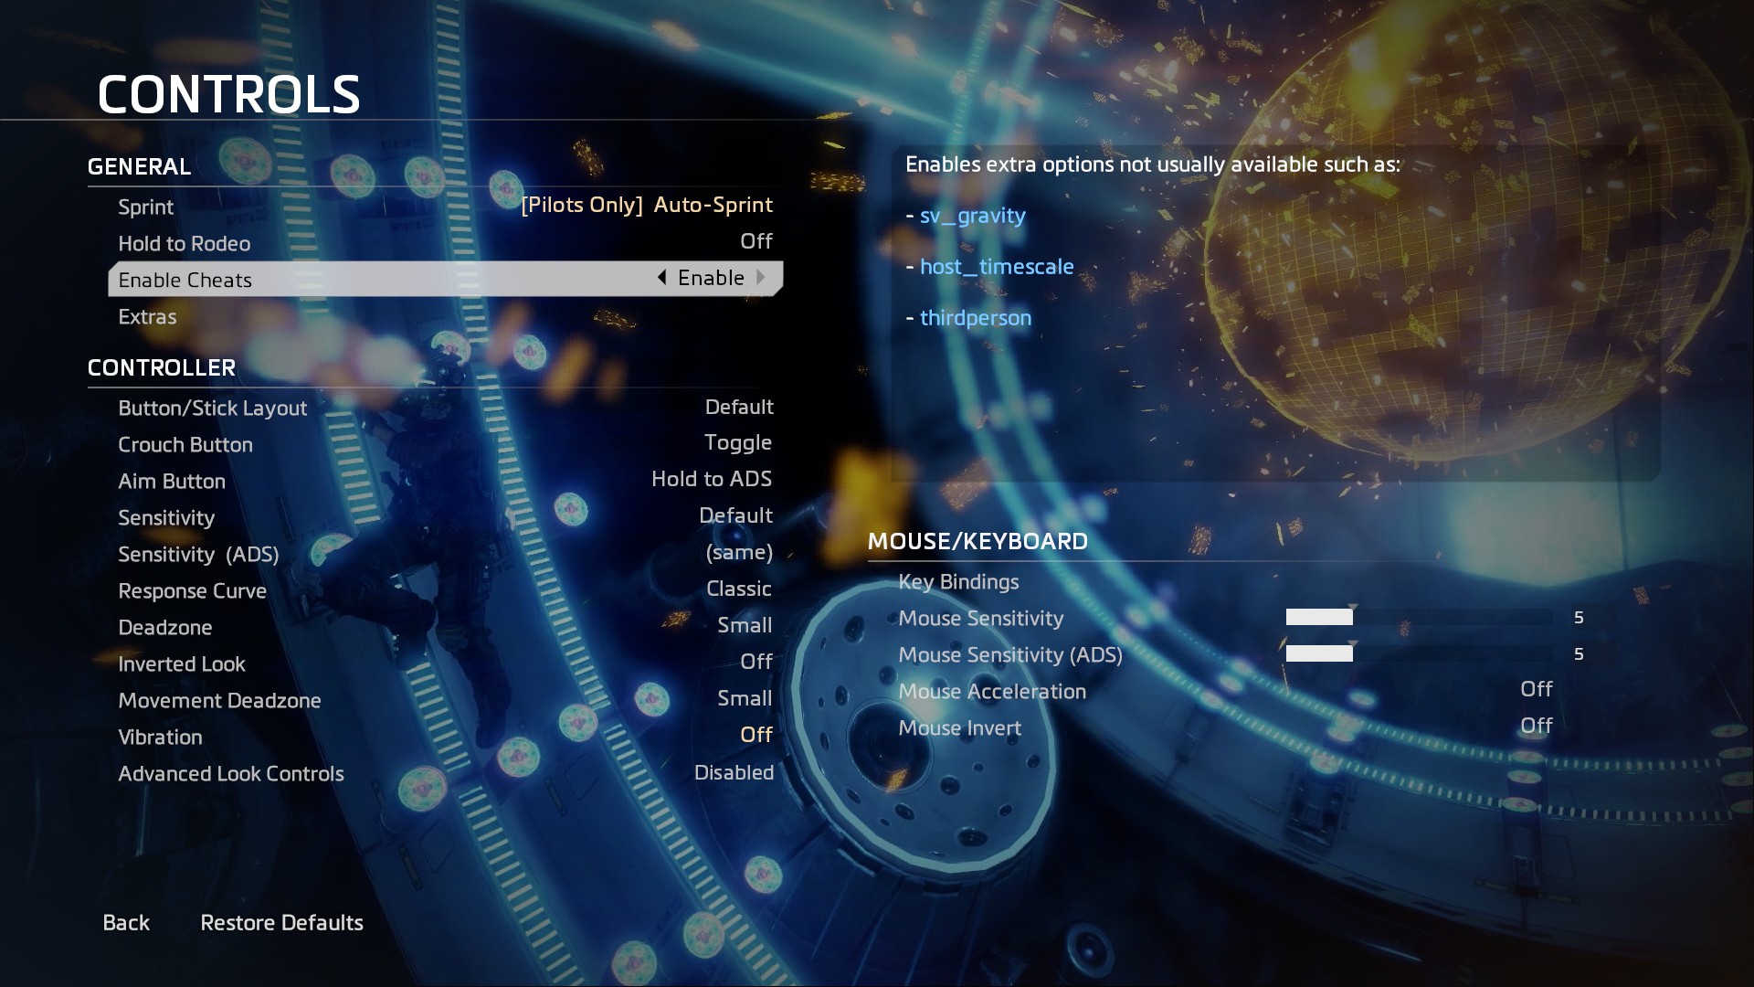Click the Back button
1754x987 pixels.
click(x=124, y=922)
